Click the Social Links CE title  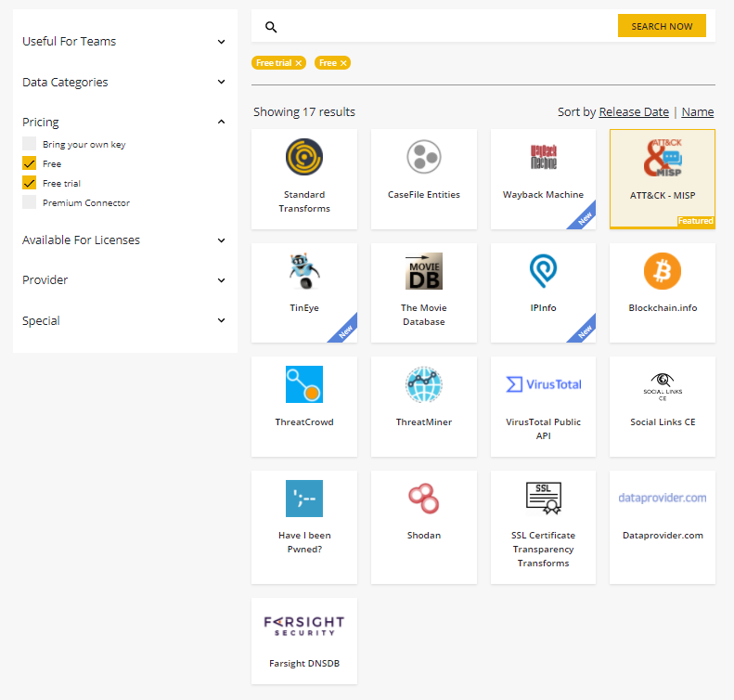pyautogui.click(x=663, y=421)
